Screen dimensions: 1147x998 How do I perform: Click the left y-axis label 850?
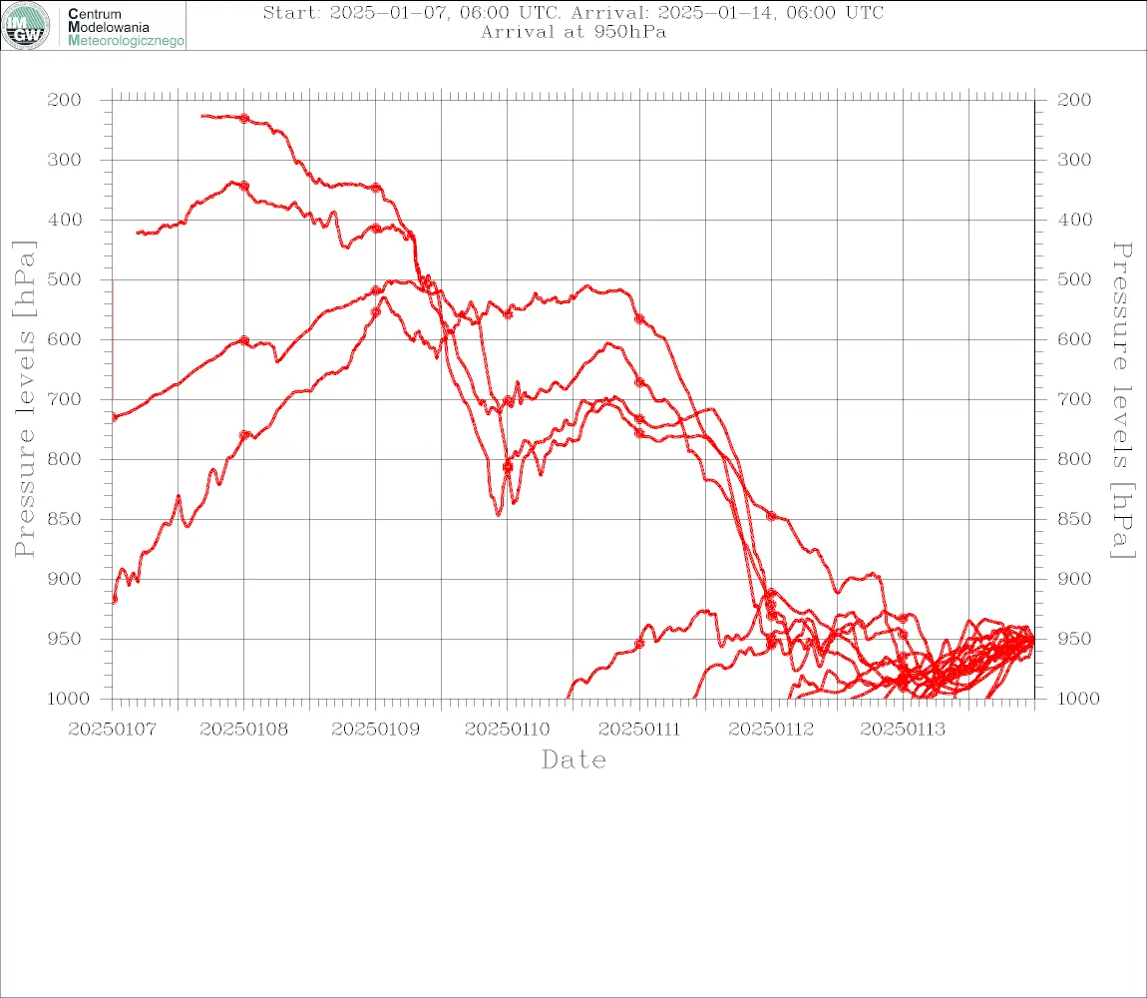pos(65,519)
